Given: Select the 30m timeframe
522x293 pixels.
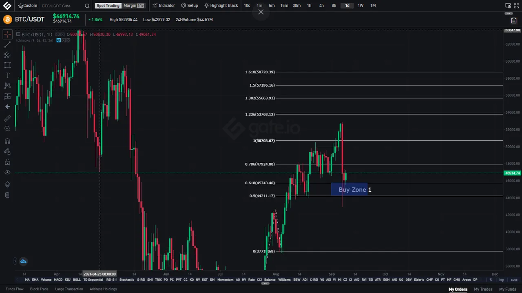Looking at the screenshot, I should [x=296, y=6].
